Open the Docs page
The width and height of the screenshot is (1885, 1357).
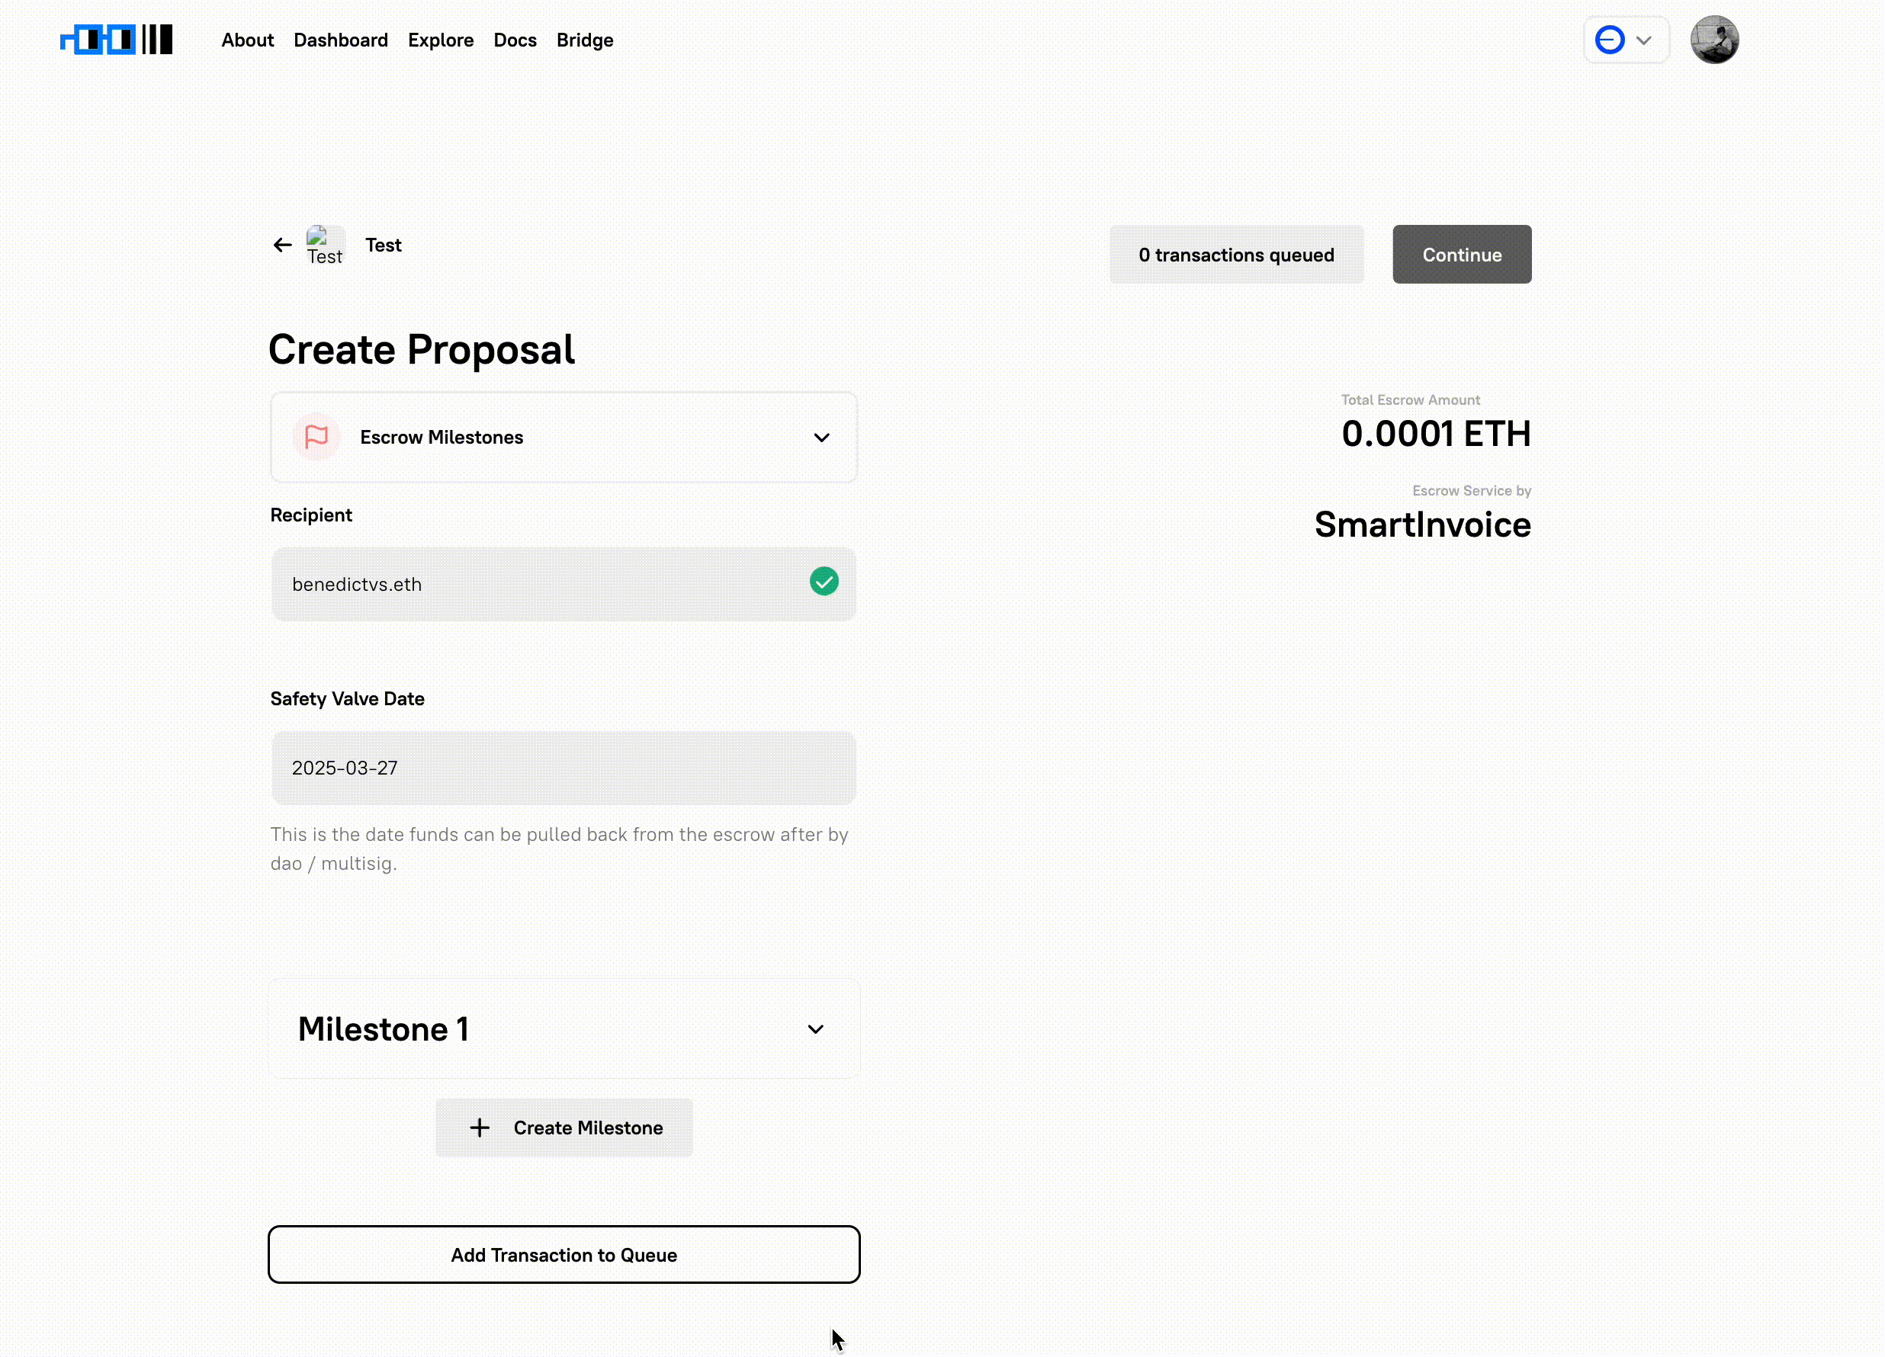click(x=515, y=40)
